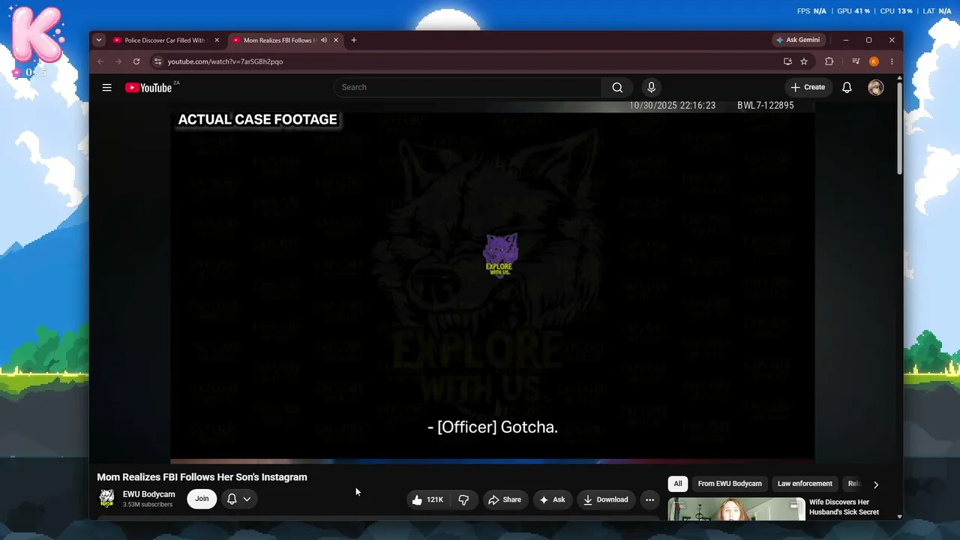
Task: Close the 'Mom Realizes FBI Follows' tab
Action: 336,40
